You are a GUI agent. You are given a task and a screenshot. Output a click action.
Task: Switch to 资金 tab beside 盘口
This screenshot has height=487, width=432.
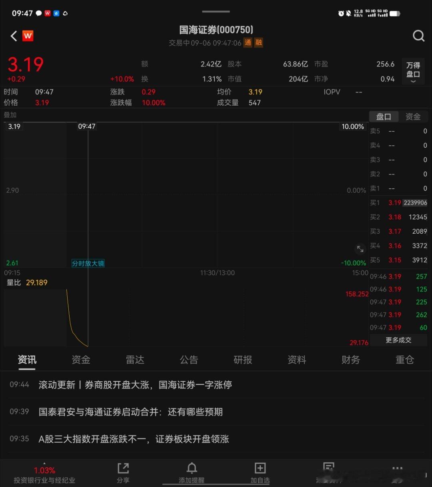(x=413, y=116)
